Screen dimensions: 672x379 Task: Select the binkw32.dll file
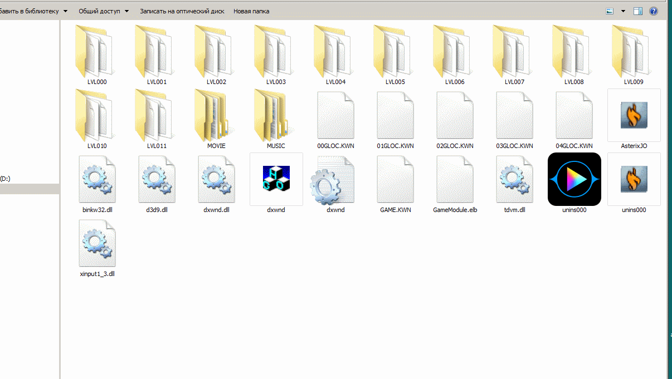(x=97, y=183)
